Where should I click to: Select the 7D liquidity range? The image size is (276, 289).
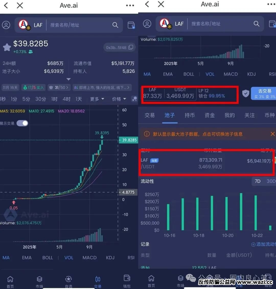tap(257, 181)
